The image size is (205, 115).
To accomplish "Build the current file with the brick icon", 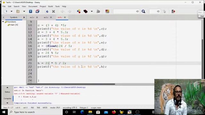I will [x=86, y=11].
